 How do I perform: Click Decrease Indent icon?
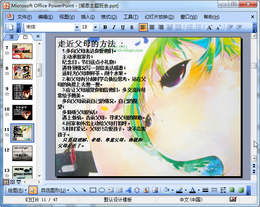coord(230,27)
